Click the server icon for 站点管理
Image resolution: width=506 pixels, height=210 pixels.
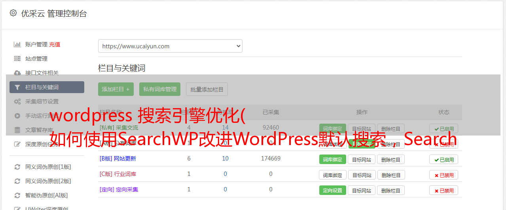17,59
